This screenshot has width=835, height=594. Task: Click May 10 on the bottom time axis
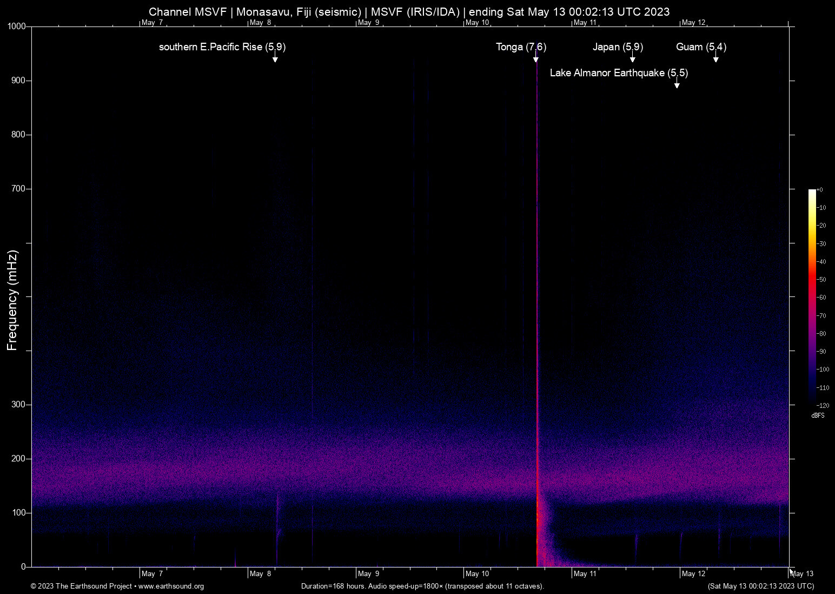coord(478,573)
